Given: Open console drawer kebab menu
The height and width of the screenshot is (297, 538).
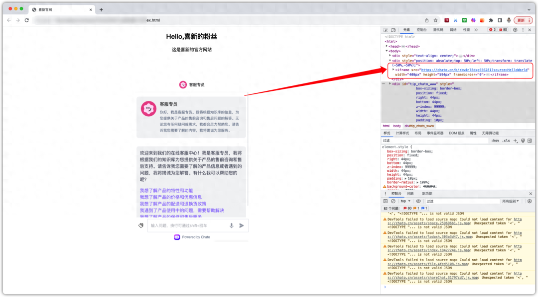Looking at the screenshot, I should click(x=385, y=194).
